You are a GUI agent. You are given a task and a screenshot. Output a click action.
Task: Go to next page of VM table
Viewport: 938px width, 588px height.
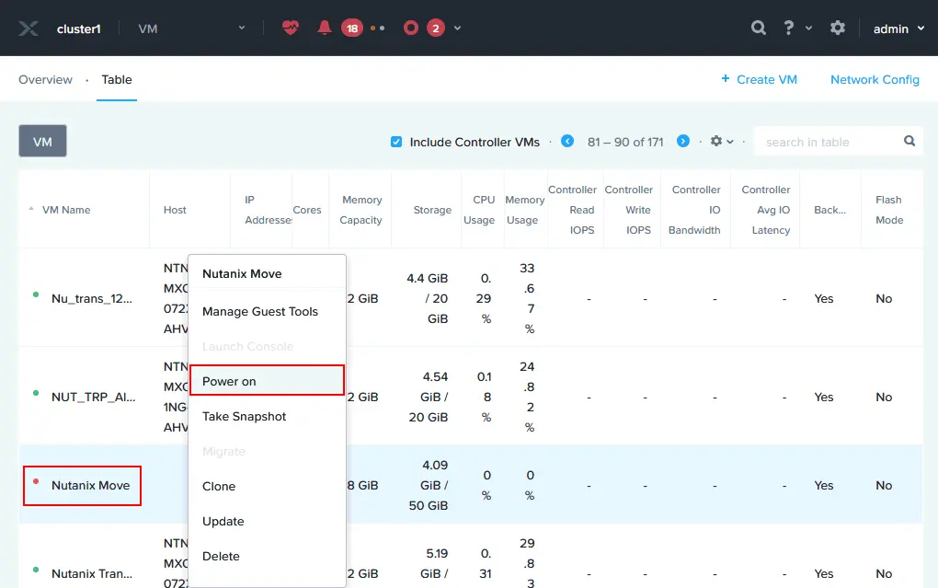683,142
